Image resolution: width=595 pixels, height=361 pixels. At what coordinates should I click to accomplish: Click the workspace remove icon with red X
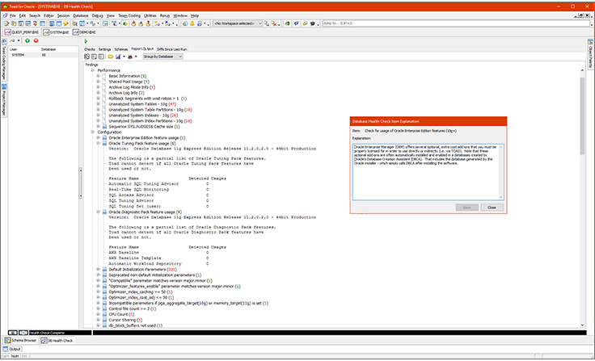click(273, 23)
